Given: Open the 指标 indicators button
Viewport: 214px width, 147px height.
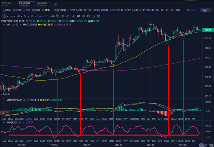Looking at the screenshot, I should 7,10.
